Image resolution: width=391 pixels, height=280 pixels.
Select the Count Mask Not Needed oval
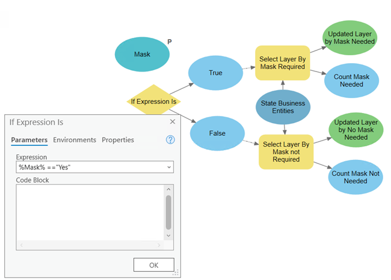356,177
